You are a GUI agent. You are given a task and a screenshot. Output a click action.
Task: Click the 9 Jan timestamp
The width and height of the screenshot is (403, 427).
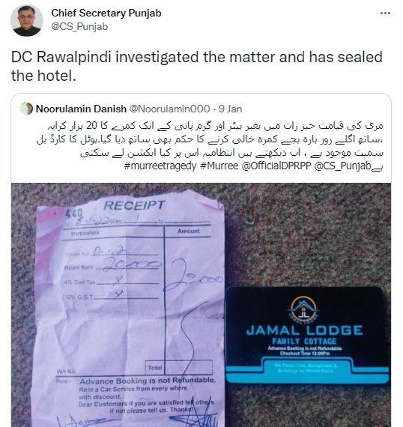[231, 109]
